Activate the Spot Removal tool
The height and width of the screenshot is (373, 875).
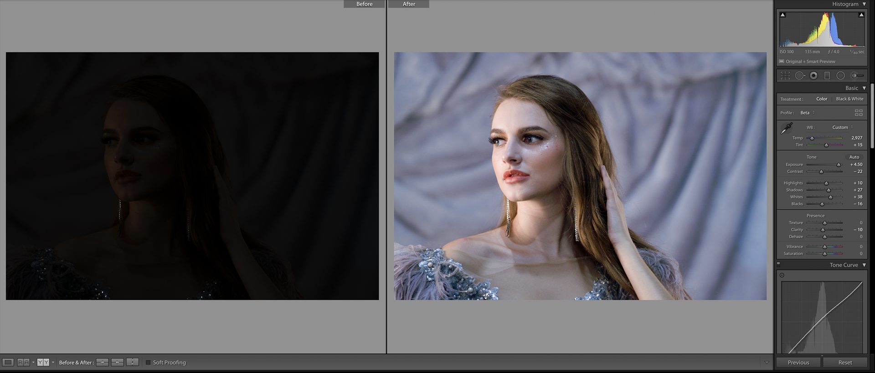[800, 76]
